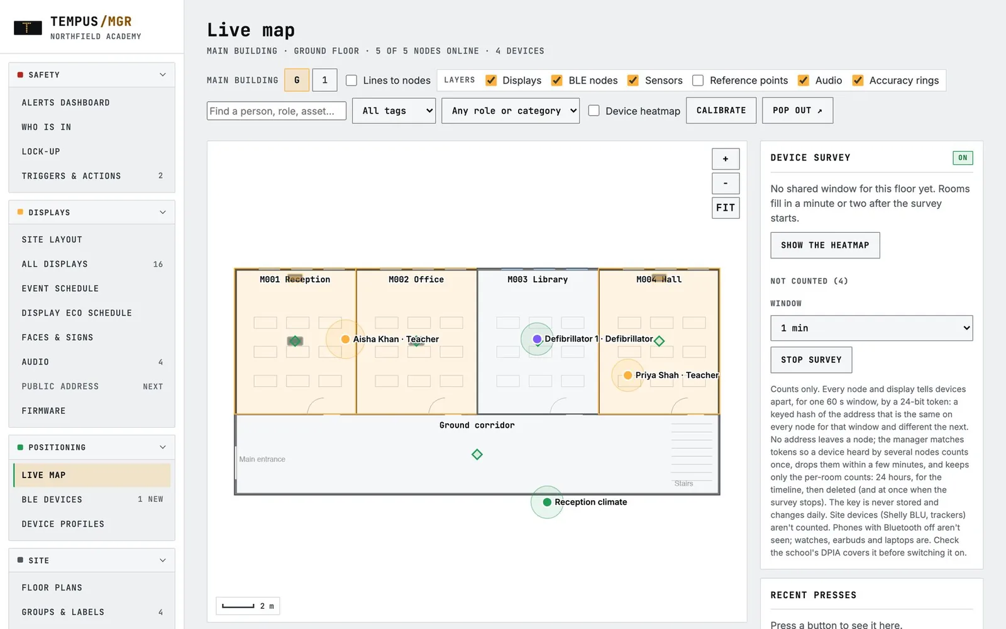This screenshot has height=629, width=1006.
Task: Collapse the Positioning sidebar section
Action: (x=92, y=447)
